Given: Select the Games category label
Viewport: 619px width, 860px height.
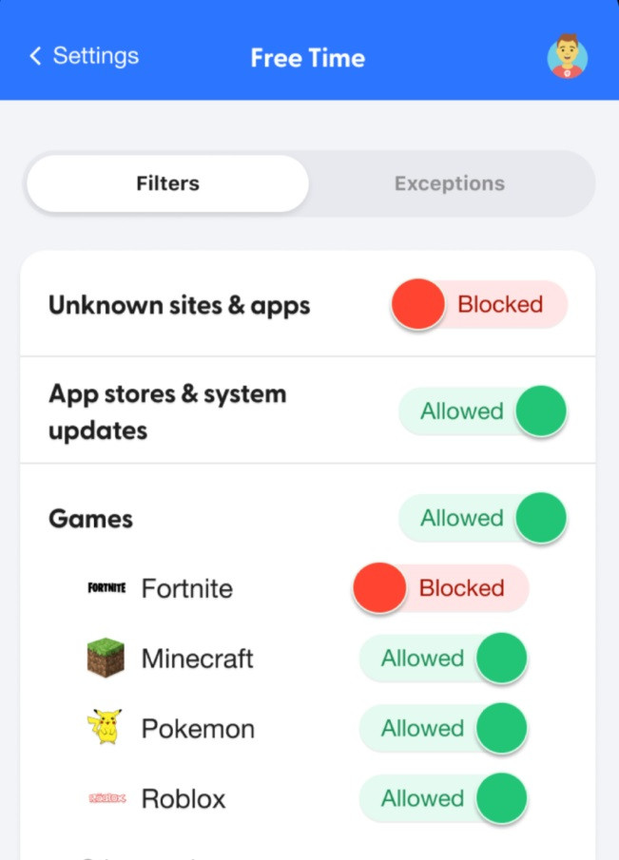Looking at the screenshot, I should tap(90, 518).
